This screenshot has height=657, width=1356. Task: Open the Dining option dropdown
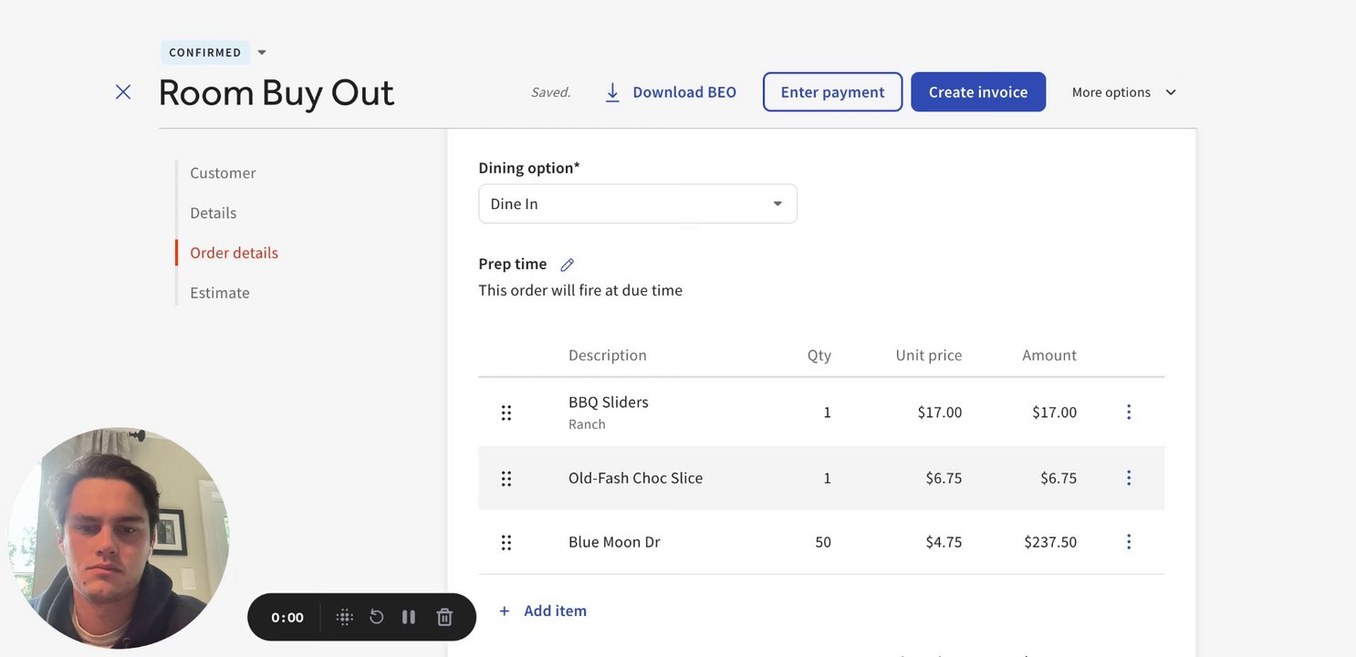637,204
